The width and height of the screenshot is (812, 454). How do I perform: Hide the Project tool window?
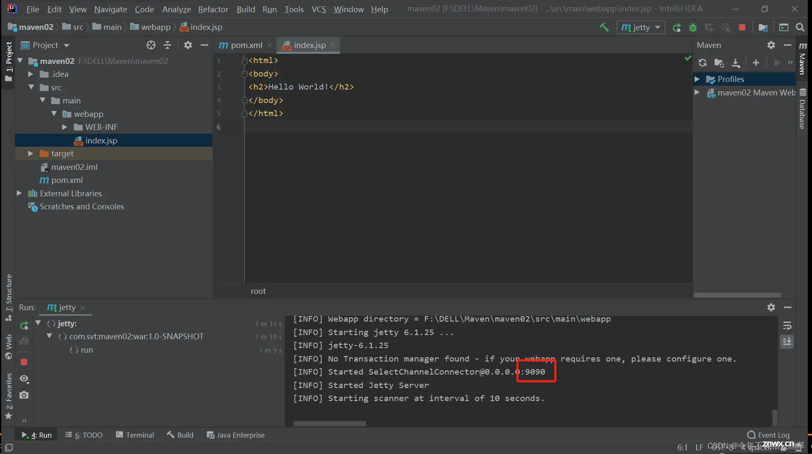pos(204,45)
